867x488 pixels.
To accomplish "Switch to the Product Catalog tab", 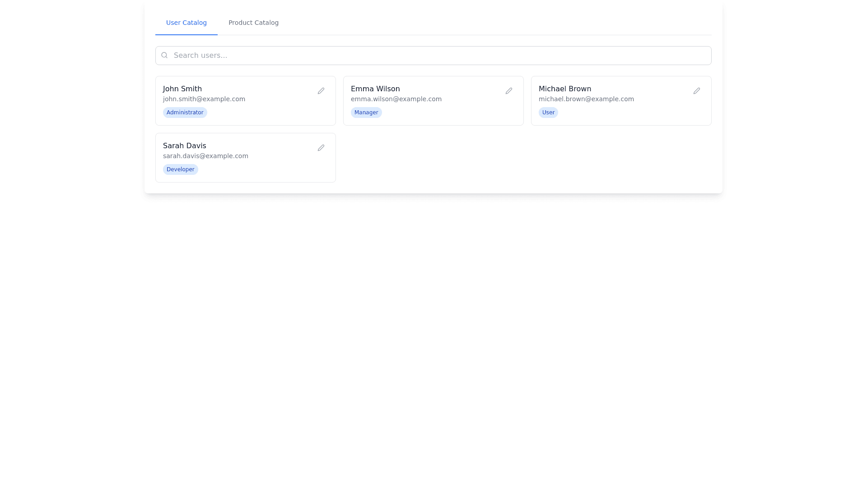I will click(x=253, y=23).
